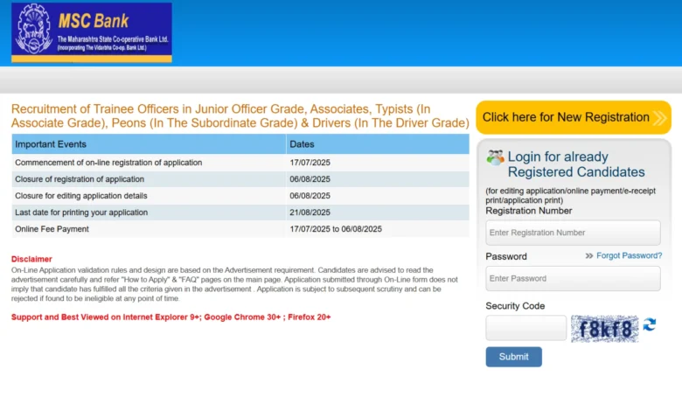Screen dimensions: 682x411
Task: Click Closure of registration of application row
Action: pos(240,179)
